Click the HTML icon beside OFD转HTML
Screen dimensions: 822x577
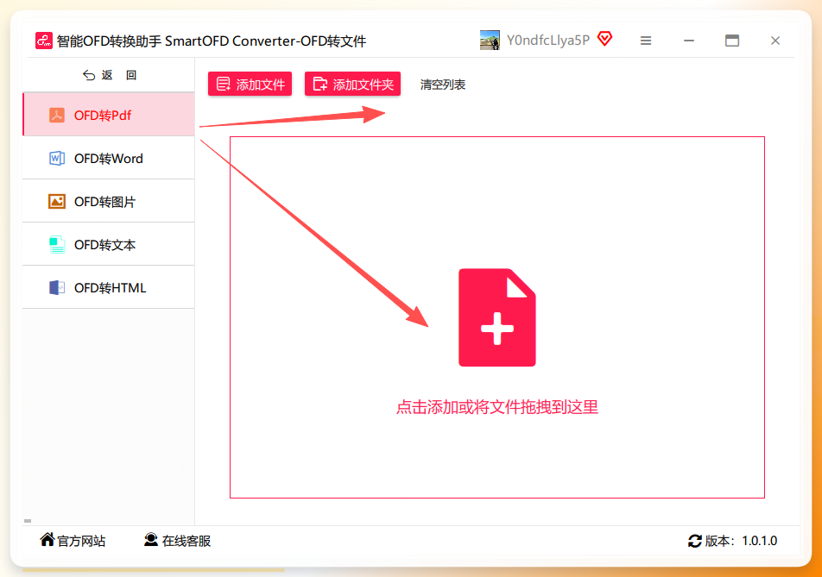(x=57, y=287)
